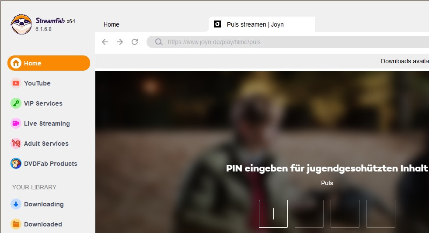Open DVDFab Products icon
429x233 pixels.
(x=16, y=164)
